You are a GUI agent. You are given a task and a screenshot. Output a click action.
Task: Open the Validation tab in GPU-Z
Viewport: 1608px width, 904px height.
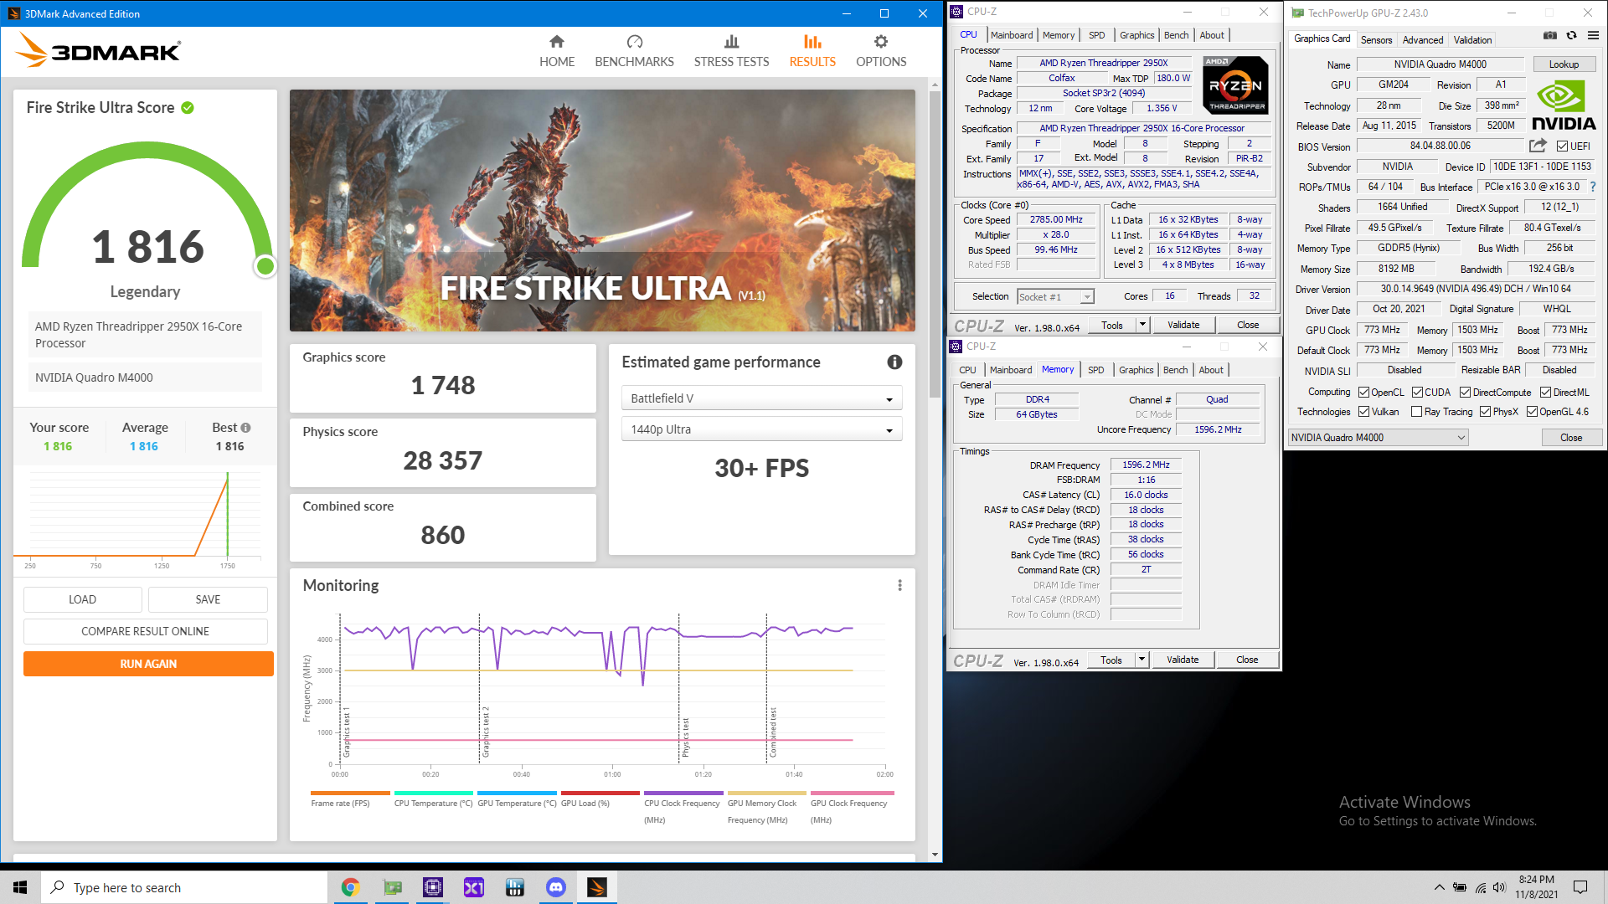[x=1472, y=40]
